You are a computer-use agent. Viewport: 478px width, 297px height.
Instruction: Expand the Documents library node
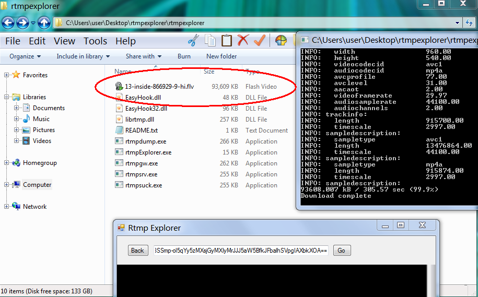(17, 108)
